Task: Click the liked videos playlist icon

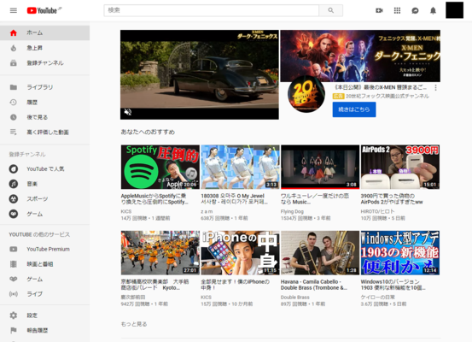Action: coord(14,132)
